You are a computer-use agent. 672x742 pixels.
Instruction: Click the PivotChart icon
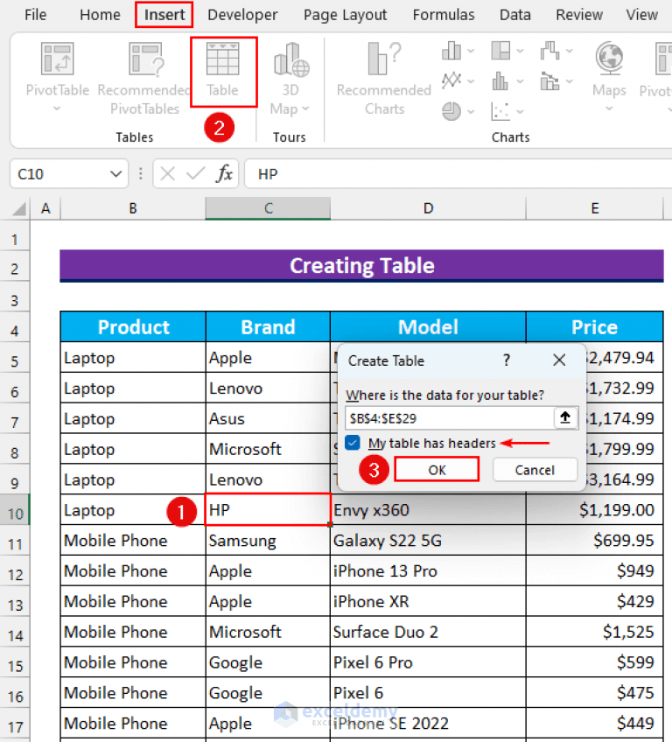(663, 59)
